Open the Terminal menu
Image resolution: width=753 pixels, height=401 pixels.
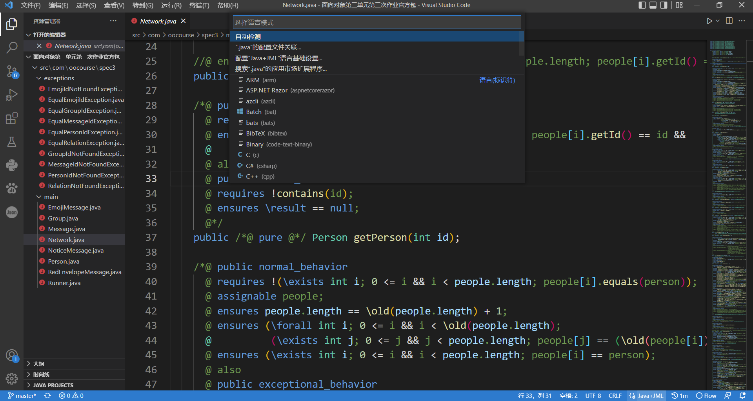click(199, 5)
